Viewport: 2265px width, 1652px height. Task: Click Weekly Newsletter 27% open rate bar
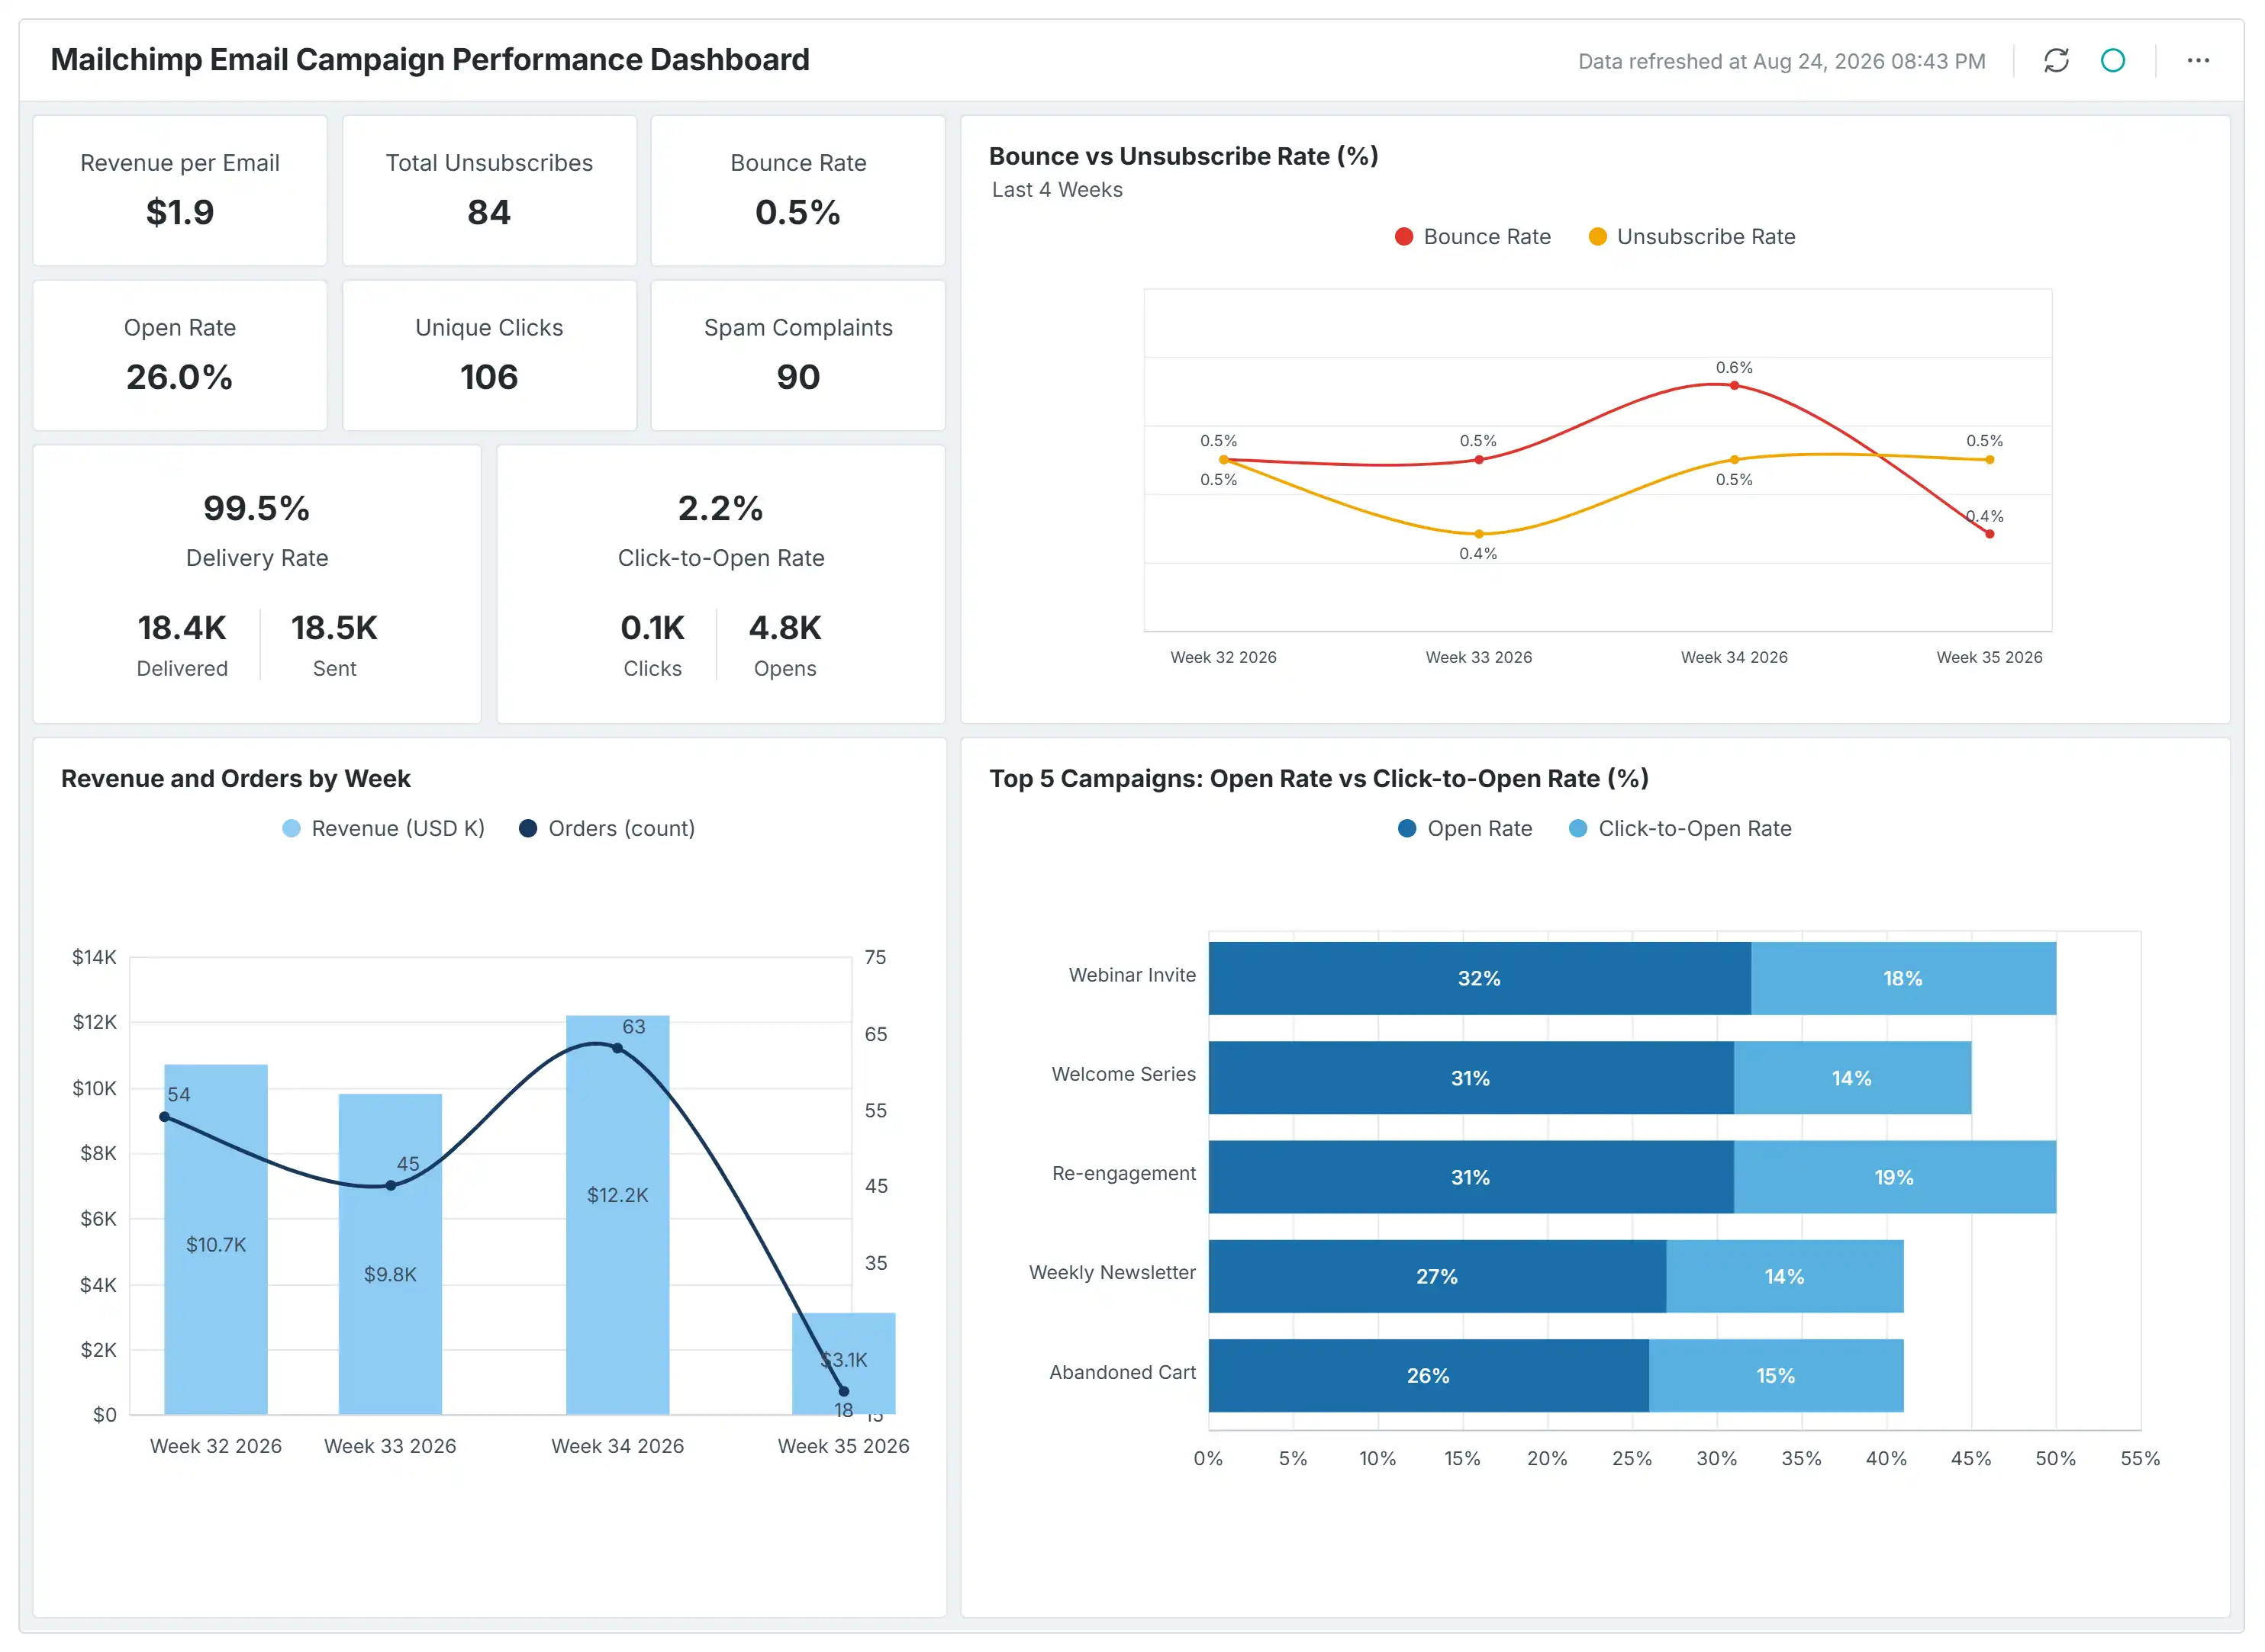(1438, 1277)
